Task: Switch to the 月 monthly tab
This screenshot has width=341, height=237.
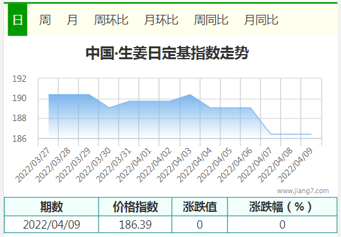Action: click(72, 20)
